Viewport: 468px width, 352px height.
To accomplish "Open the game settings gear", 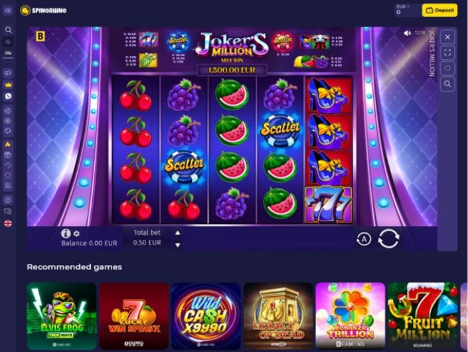I will tap(76, 234).
